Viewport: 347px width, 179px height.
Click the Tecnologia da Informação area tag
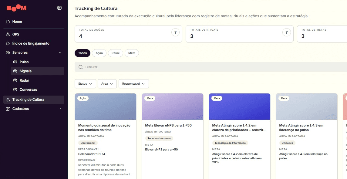230,143
